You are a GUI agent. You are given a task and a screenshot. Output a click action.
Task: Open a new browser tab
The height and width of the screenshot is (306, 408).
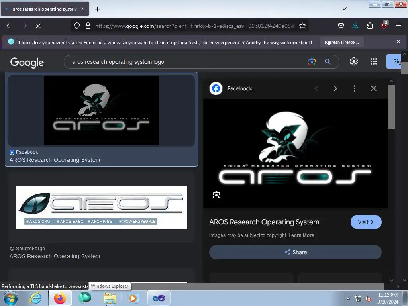(x=97, y=9)
